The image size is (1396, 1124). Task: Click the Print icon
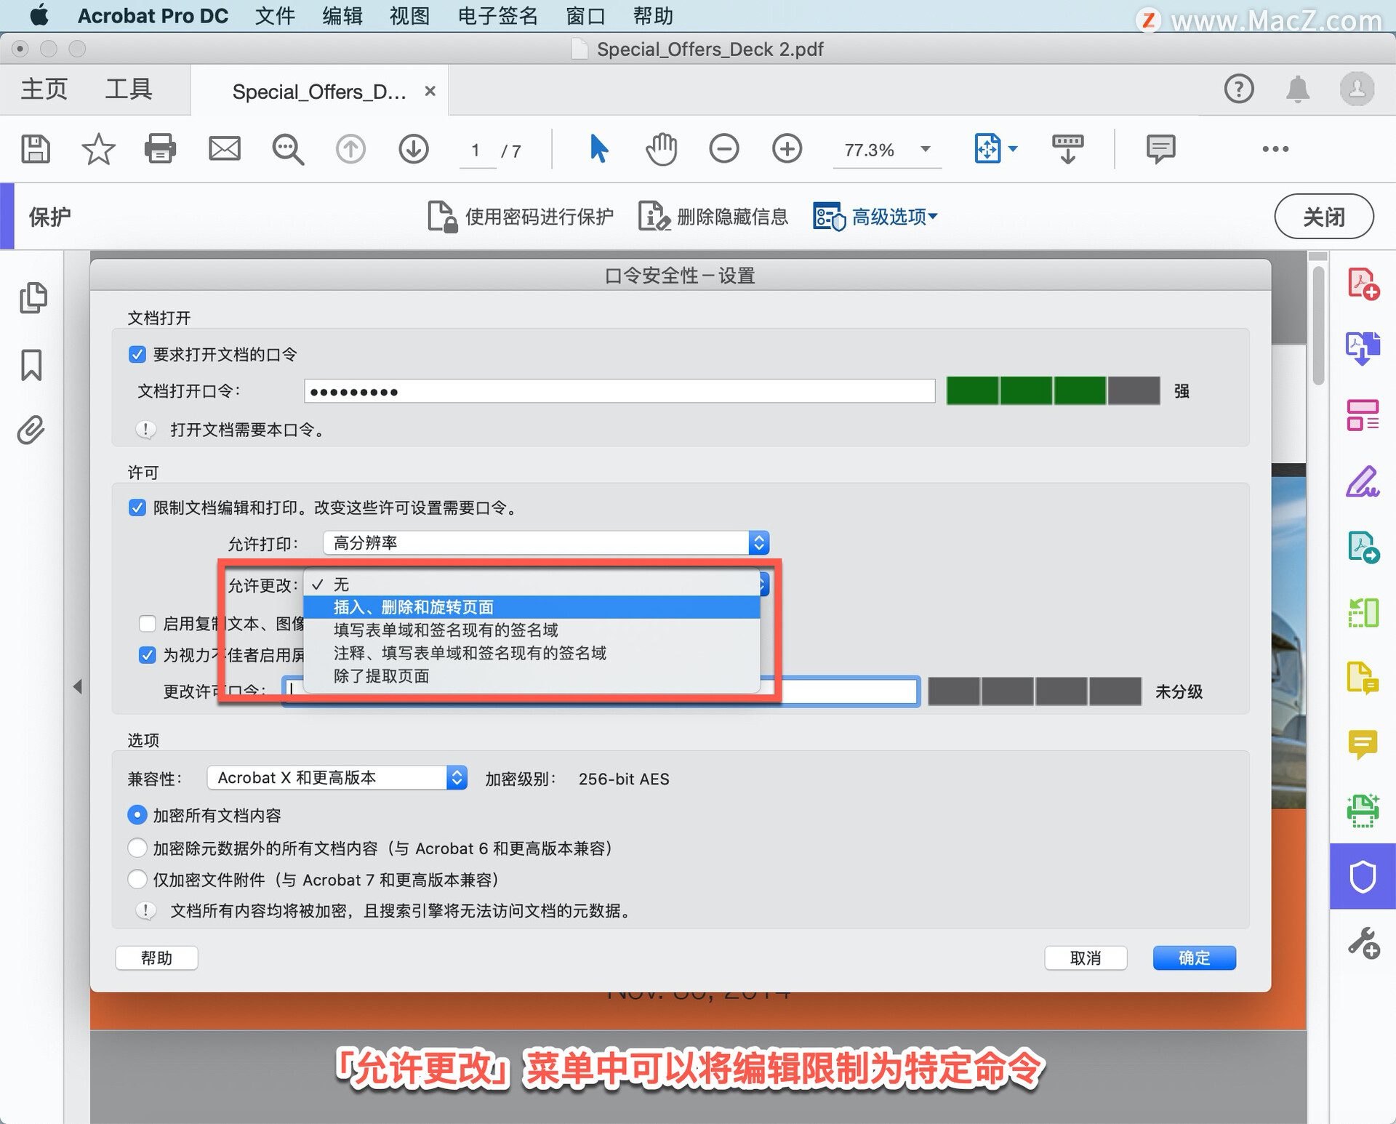pyautogui.click(x=160, y=149)
